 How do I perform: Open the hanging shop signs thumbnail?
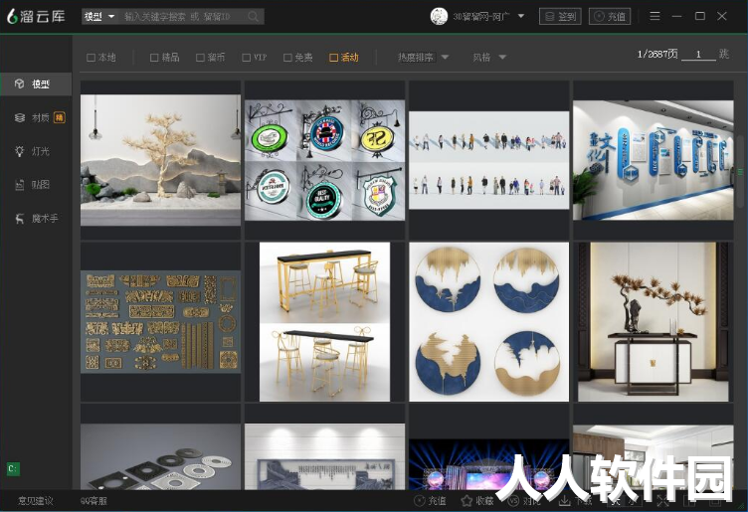[x=325, y=160]
